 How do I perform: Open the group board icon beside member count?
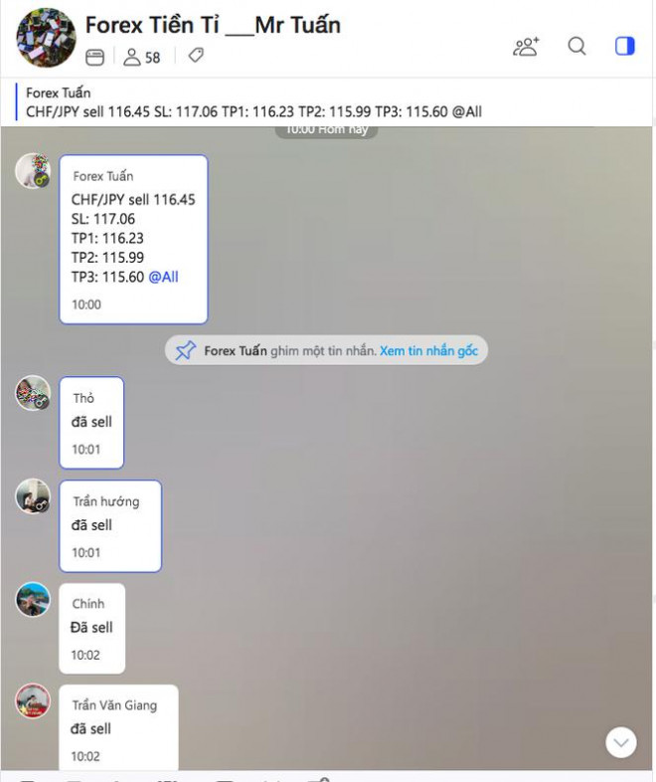coord(94,57)
